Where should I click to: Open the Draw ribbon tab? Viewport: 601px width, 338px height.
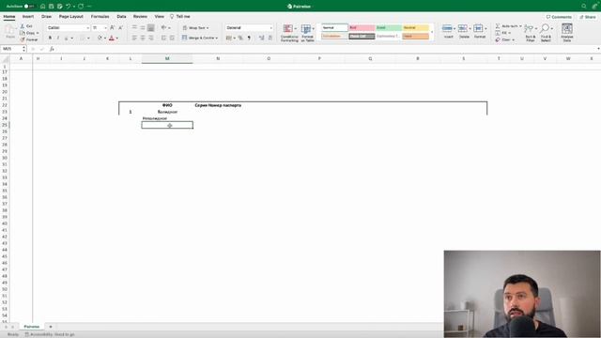tap(46, 17)
